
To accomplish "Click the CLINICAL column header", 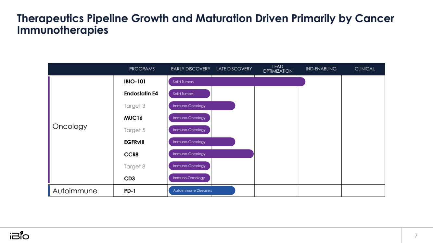I will (x=364, y=69).
